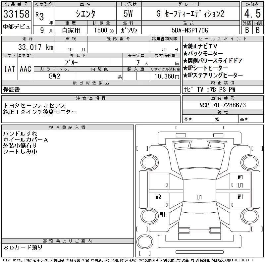Click the spare tire circle in the diagram

(x=145, y=242)
